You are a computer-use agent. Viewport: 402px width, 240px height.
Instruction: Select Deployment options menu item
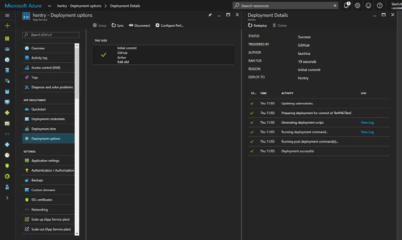coord(49,139)
